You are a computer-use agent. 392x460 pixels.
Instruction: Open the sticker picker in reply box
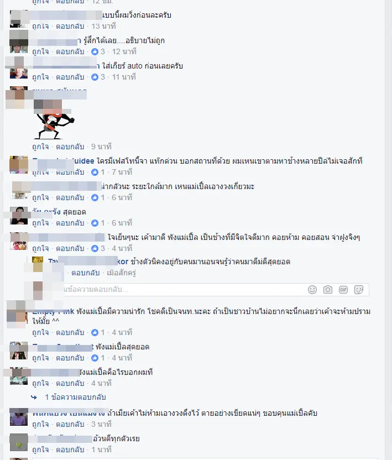tap(359, 290)
